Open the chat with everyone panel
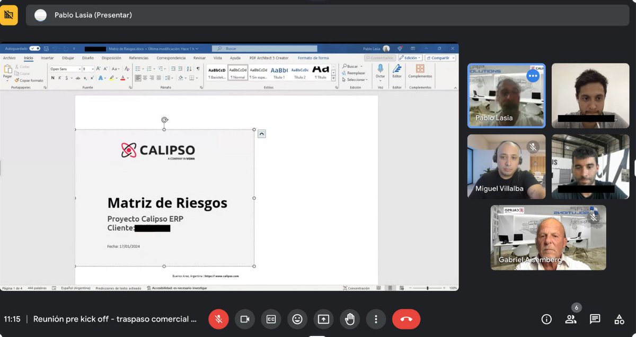 coord(595,319)
